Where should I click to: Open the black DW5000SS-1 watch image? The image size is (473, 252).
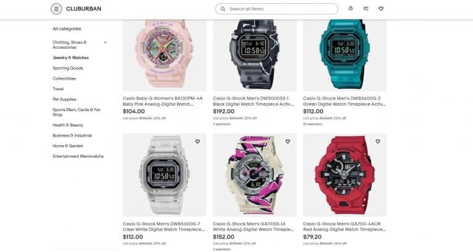(x=255, y=55)
